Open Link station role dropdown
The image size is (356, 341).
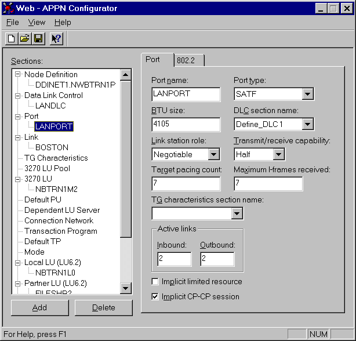(x=213, y=154)
